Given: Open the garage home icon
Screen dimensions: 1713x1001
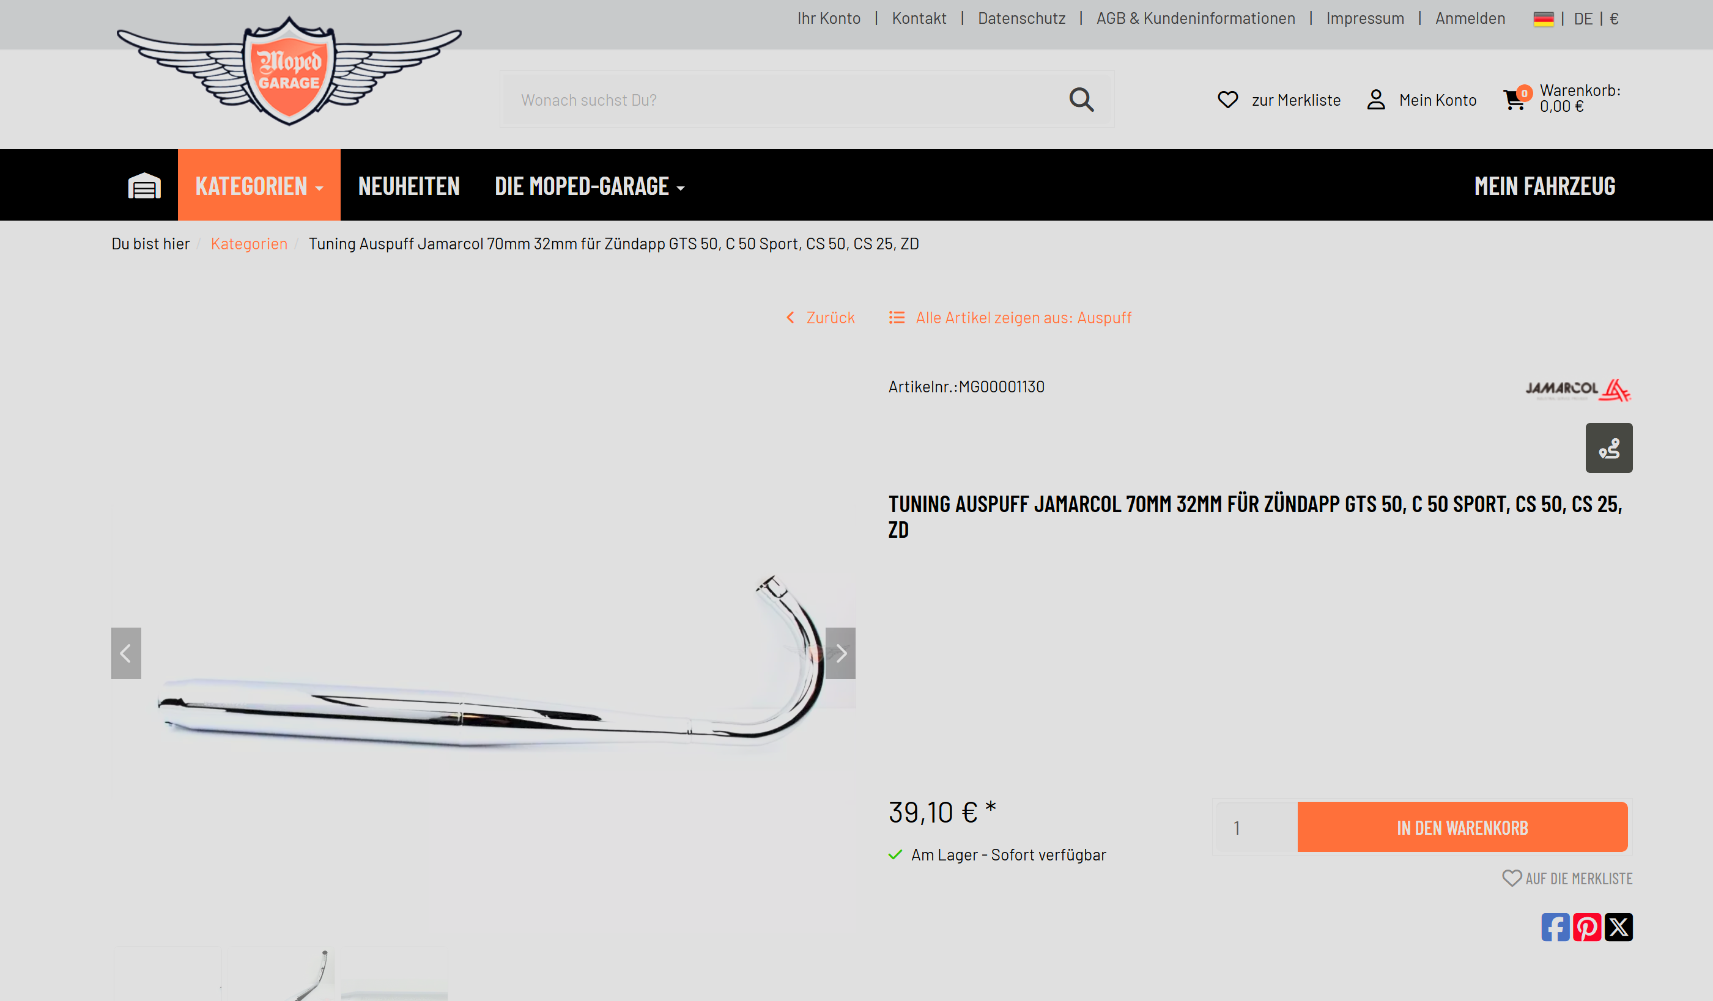Looking at the screenshot, I should click(144, 185).
